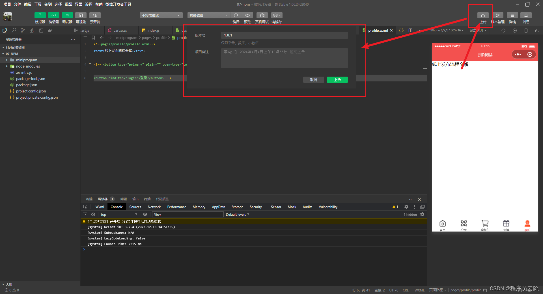
Task: Switch to the Network devtools tab
Action: (154, 207)
